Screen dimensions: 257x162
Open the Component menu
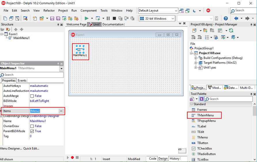88,10
